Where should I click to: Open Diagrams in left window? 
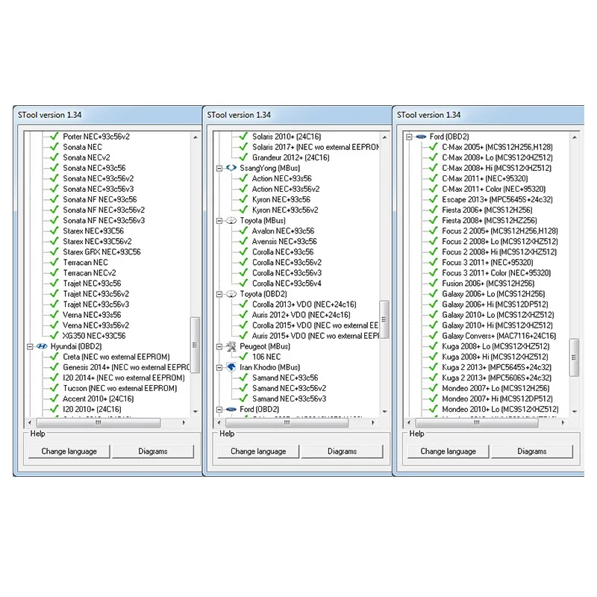pyautogui.click(x=153, y=451)
